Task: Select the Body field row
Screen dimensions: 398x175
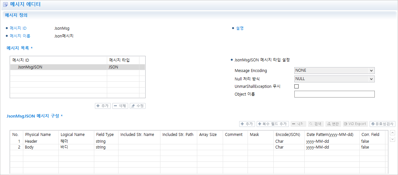Action: click(x=29, y=147)
